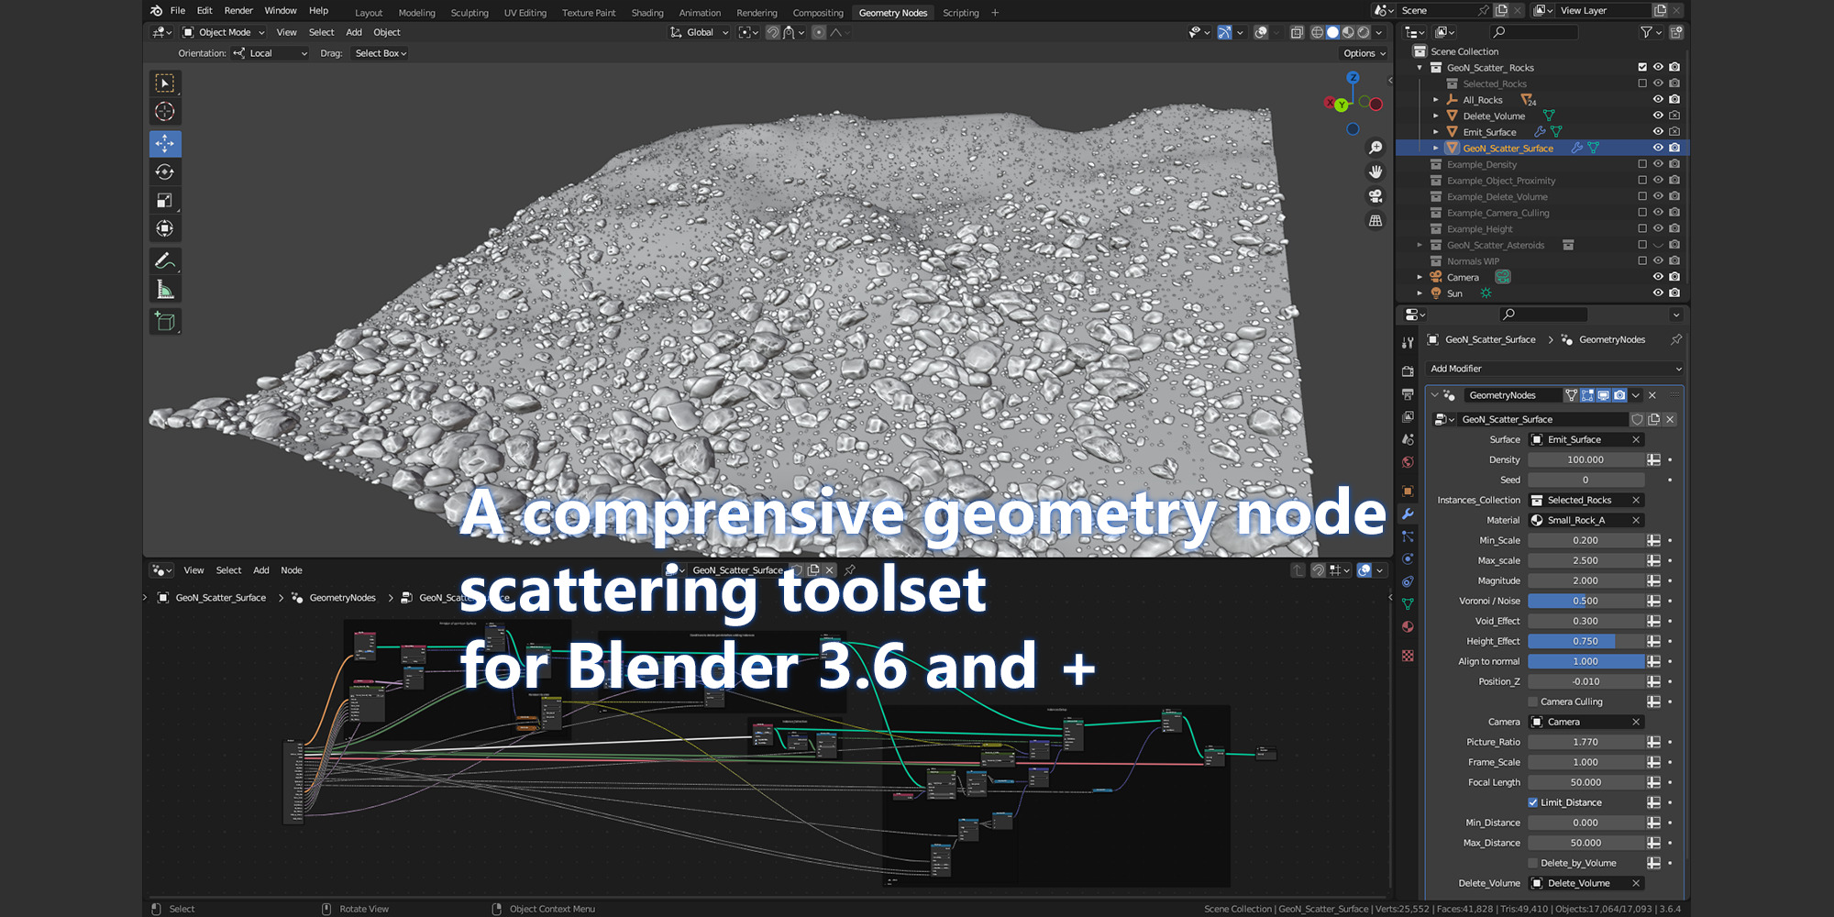Screen dimensions: 1834x917
Task: Open node editor Add menu
Action: [x=261, y=570]
